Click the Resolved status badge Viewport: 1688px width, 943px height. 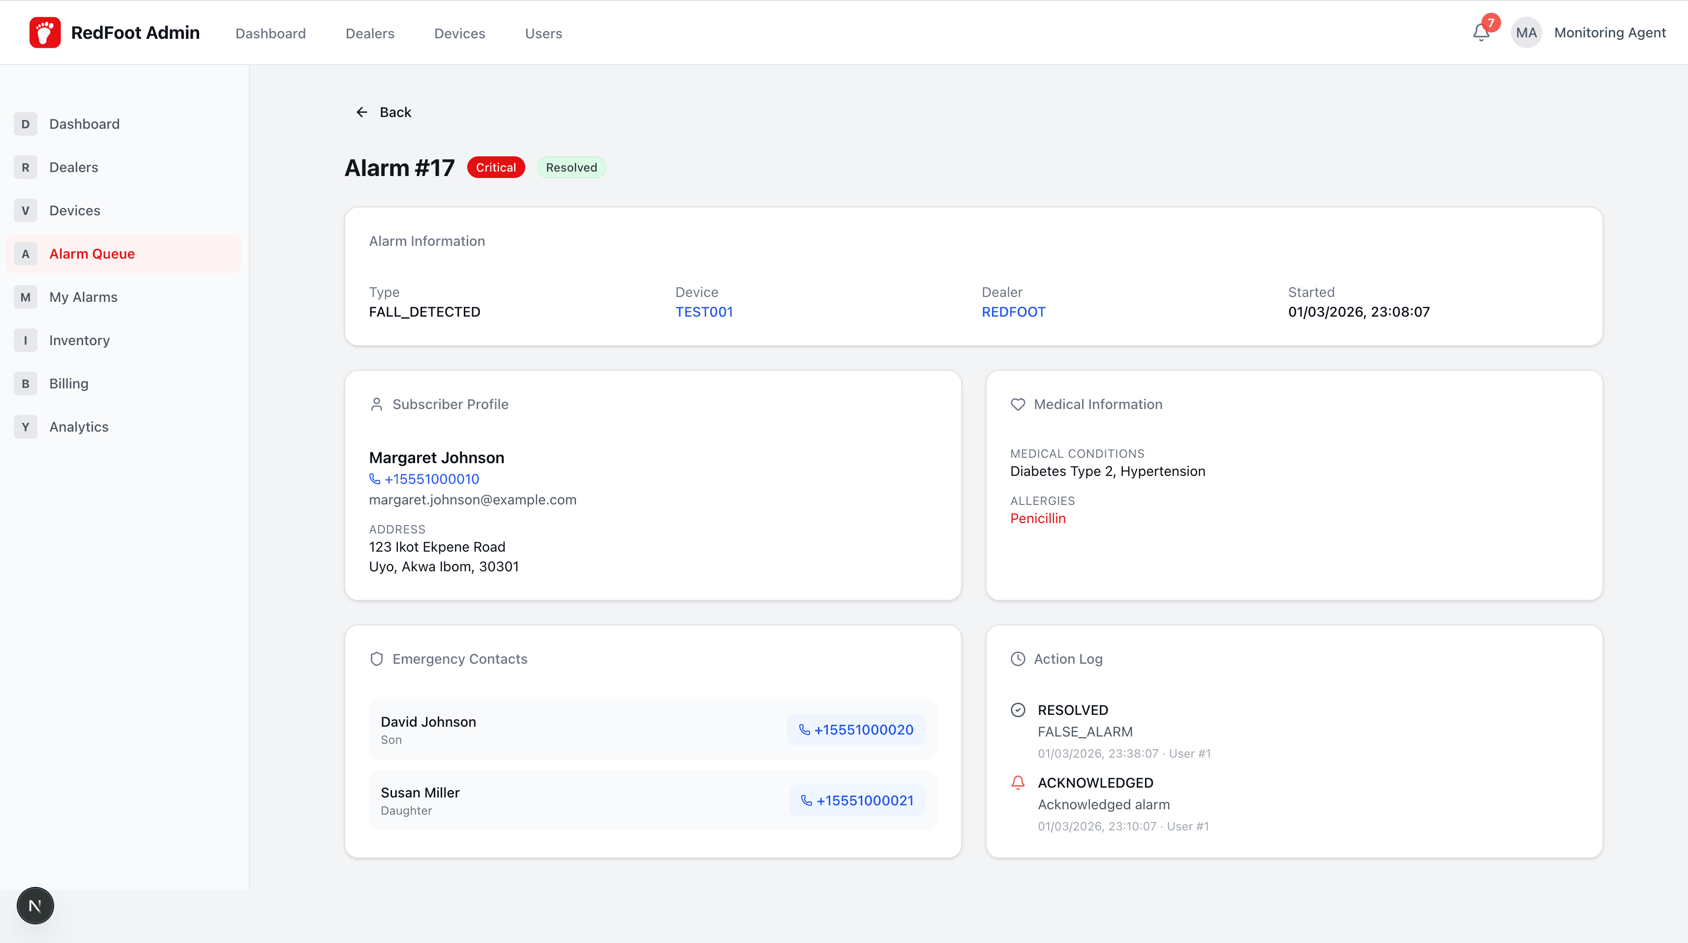[x=572, y=167]
